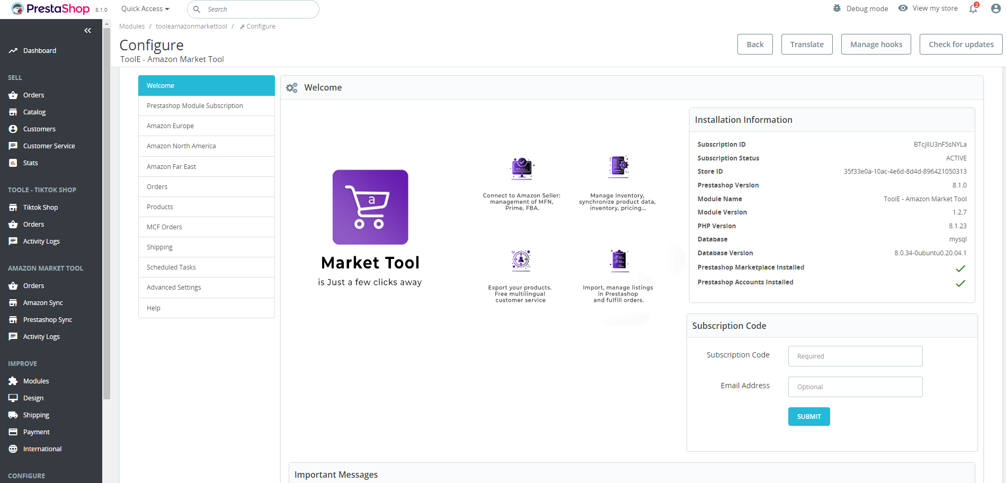Screen dimensions: 1006x483
Task: Open the user profile avatar icon
Action: 995,9
